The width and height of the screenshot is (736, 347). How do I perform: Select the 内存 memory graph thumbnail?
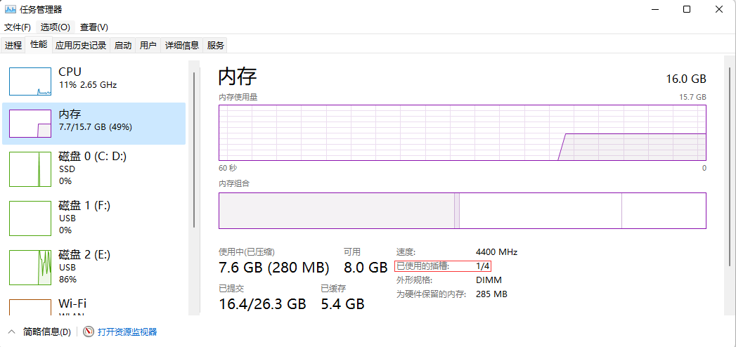tap(30, 123)
